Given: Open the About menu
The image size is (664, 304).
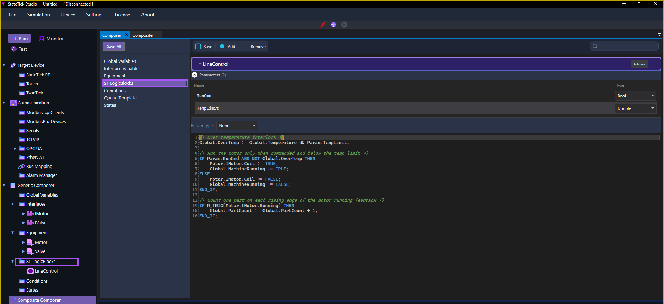Looking at the screenshot, I should 148,15.
